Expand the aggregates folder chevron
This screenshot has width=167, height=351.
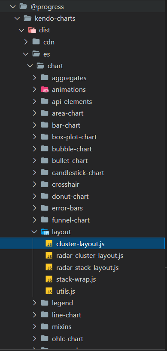tap(34, 78)
